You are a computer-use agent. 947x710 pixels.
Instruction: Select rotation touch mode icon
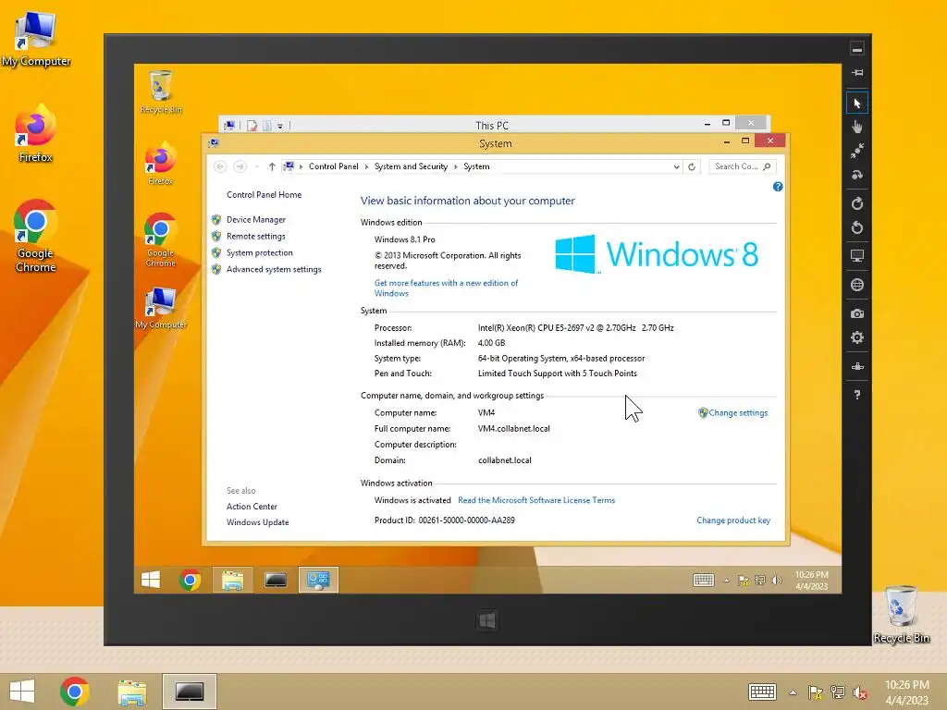click(857, 175)
